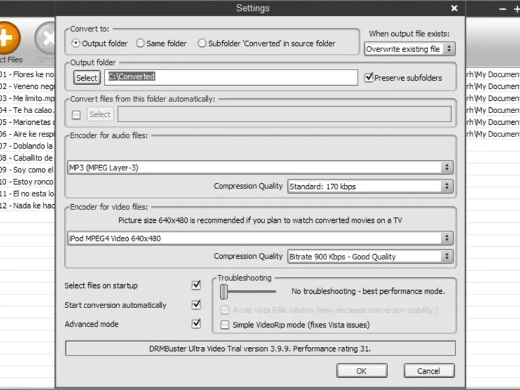Click the disabled Select button for automatic folder
The width and height of the screenshot is (520, 390).
pos(100,114)
